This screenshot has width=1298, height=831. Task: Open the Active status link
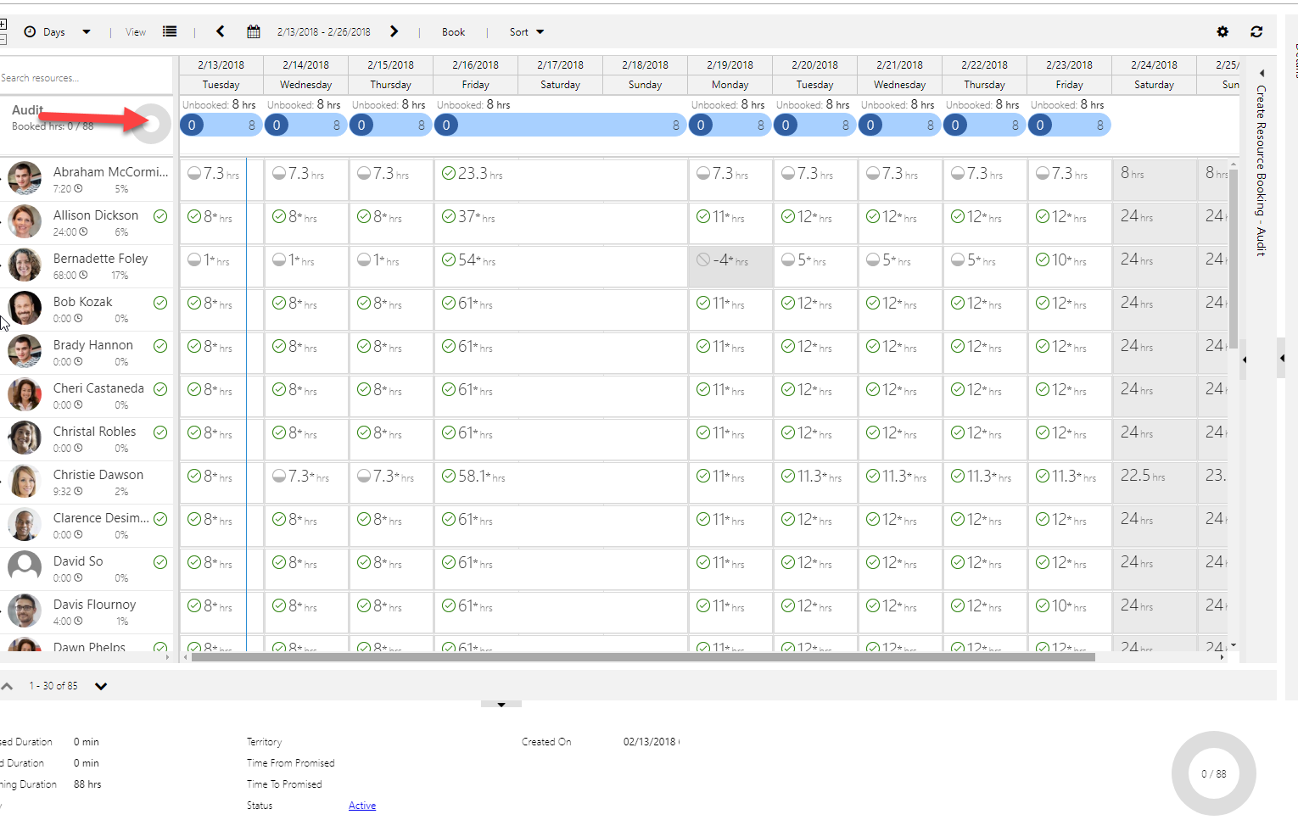[361, 806]
